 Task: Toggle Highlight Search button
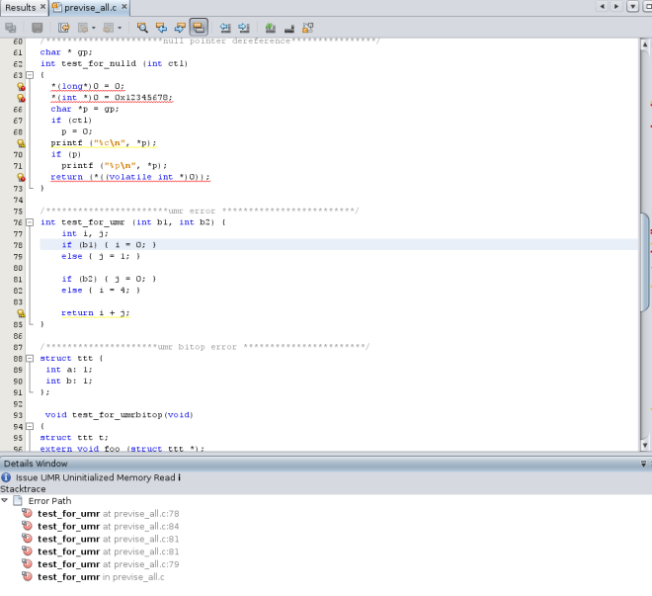point(199,28)
